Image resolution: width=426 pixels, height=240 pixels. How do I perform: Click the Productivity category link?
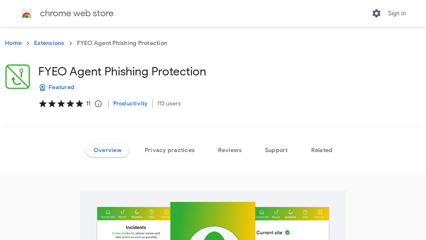(130, 103)
